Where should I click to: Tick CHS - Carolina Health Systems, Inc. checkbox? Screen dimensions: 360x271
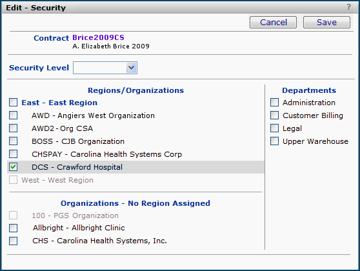click(13, 241)
